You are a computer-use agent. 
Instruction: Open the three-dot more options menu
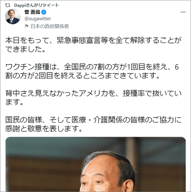(183, 12)
